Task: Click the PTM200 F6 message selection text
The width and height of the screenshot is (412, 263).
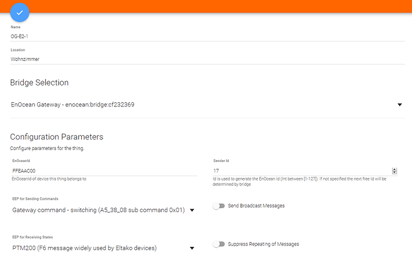Action: 84,247
